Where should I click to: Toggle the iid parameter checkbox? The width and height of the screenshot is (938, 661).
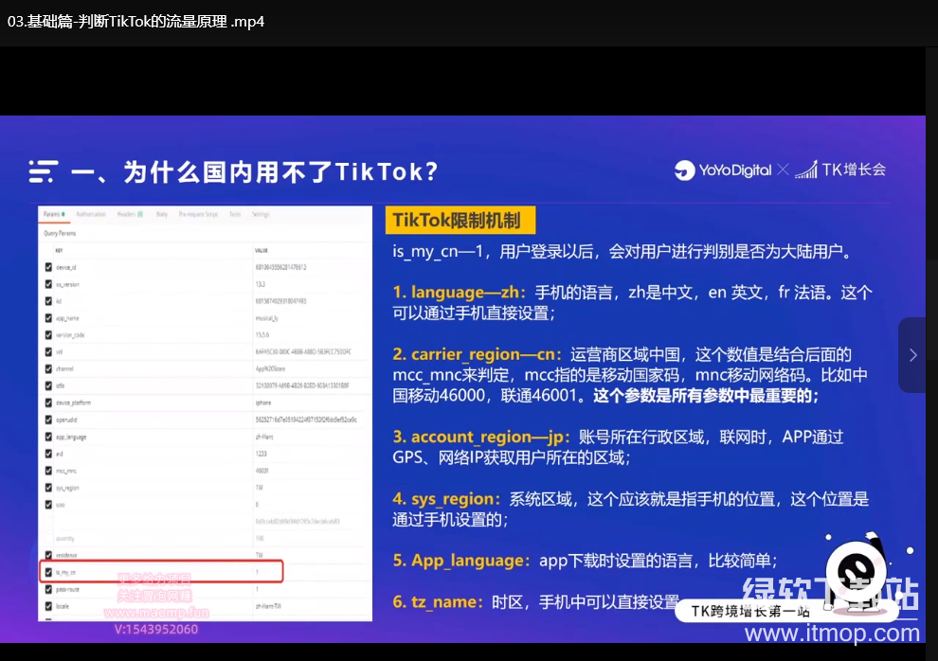pos(48,301)
